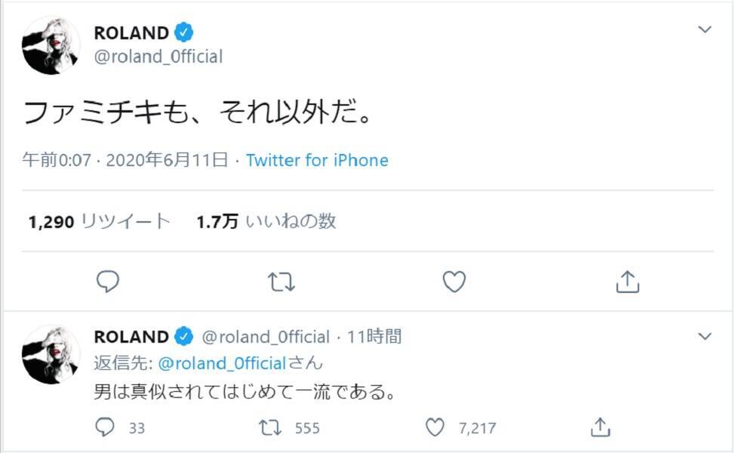View the 1.7万 いいねの数 list
The width and height of the screenshot is (735, 453).
pos(266,221)
